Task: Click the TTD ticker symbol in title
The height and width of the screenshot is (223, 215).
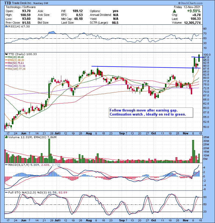Action: (8, 3)
